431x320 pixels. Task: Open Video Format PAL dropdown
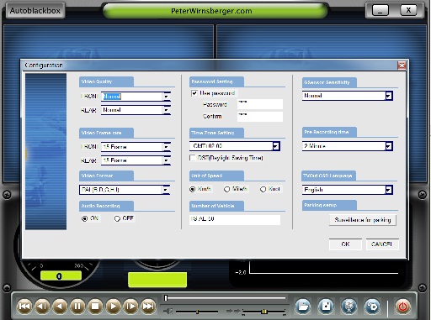(x=166, y=190)
